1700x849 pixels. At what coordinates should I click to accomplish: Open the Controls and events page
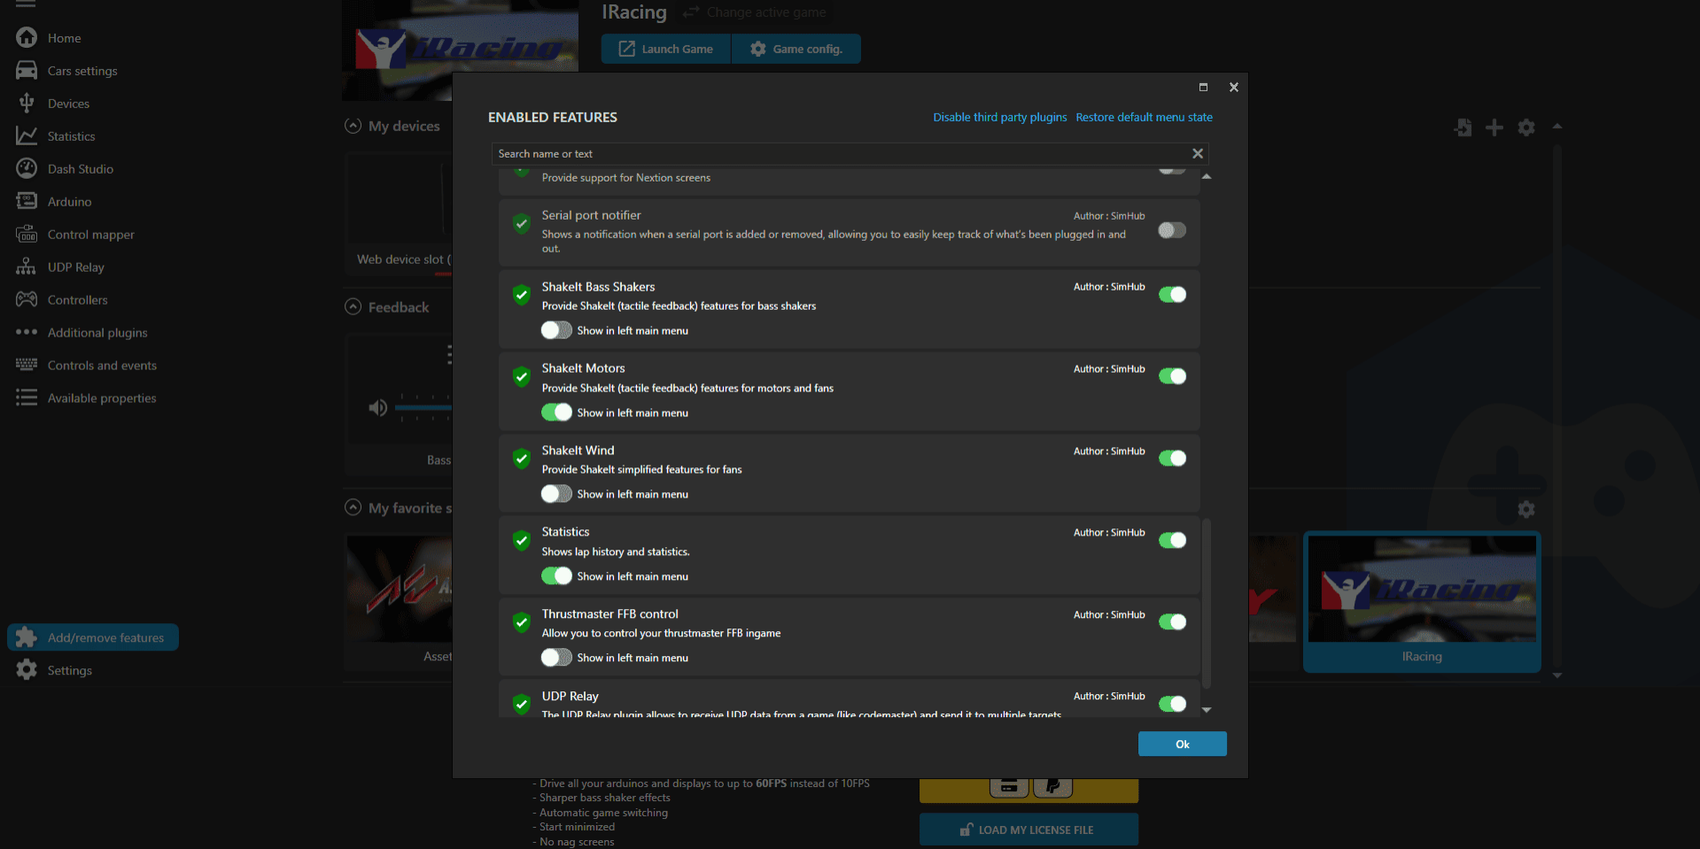(x=101, y=365)
